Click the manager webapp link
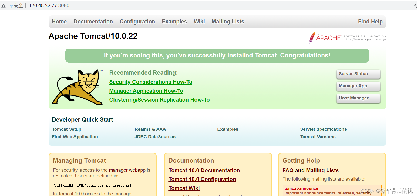This screenshot has height=196, width=417. pyautogui.click(x=127, y=170)
